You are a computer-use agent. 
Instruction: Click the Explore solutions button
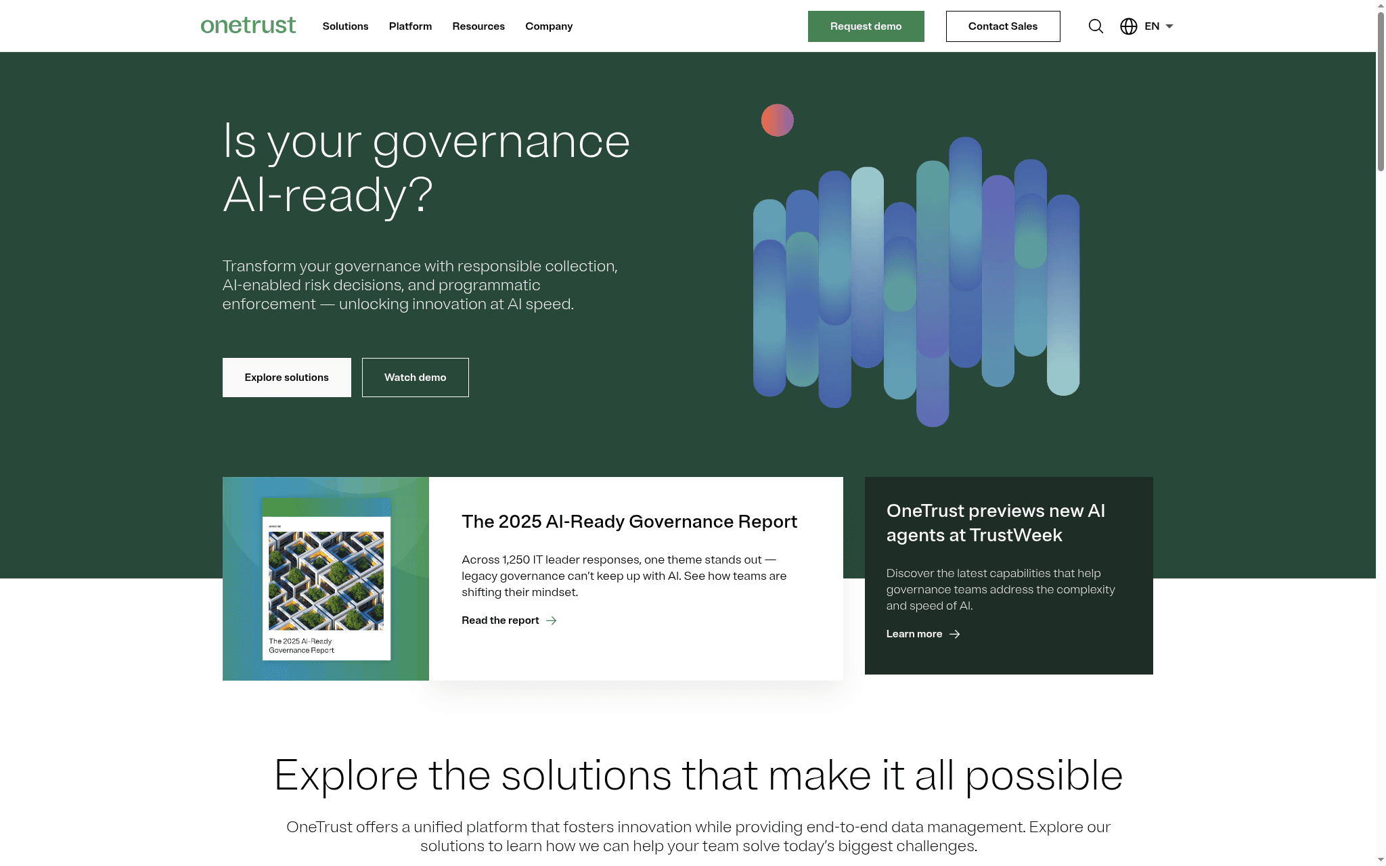tap(286, 378)
